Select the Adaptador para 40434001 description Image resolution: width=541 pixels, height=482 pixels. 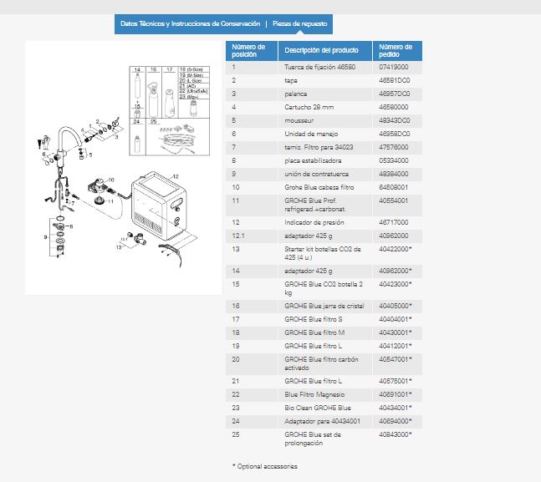pos(322,421)
